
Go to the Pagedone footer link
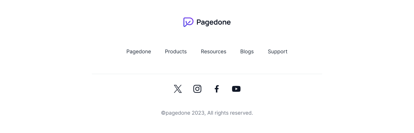click(139, 52)
